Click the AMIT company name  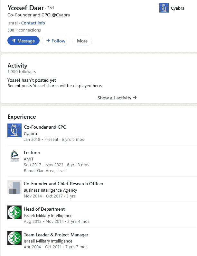click(x=29, y=159)
